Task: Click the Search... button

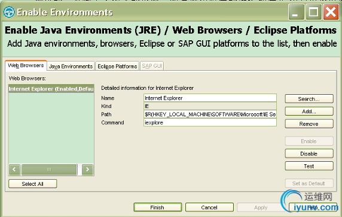Action: tap(309, 99)
